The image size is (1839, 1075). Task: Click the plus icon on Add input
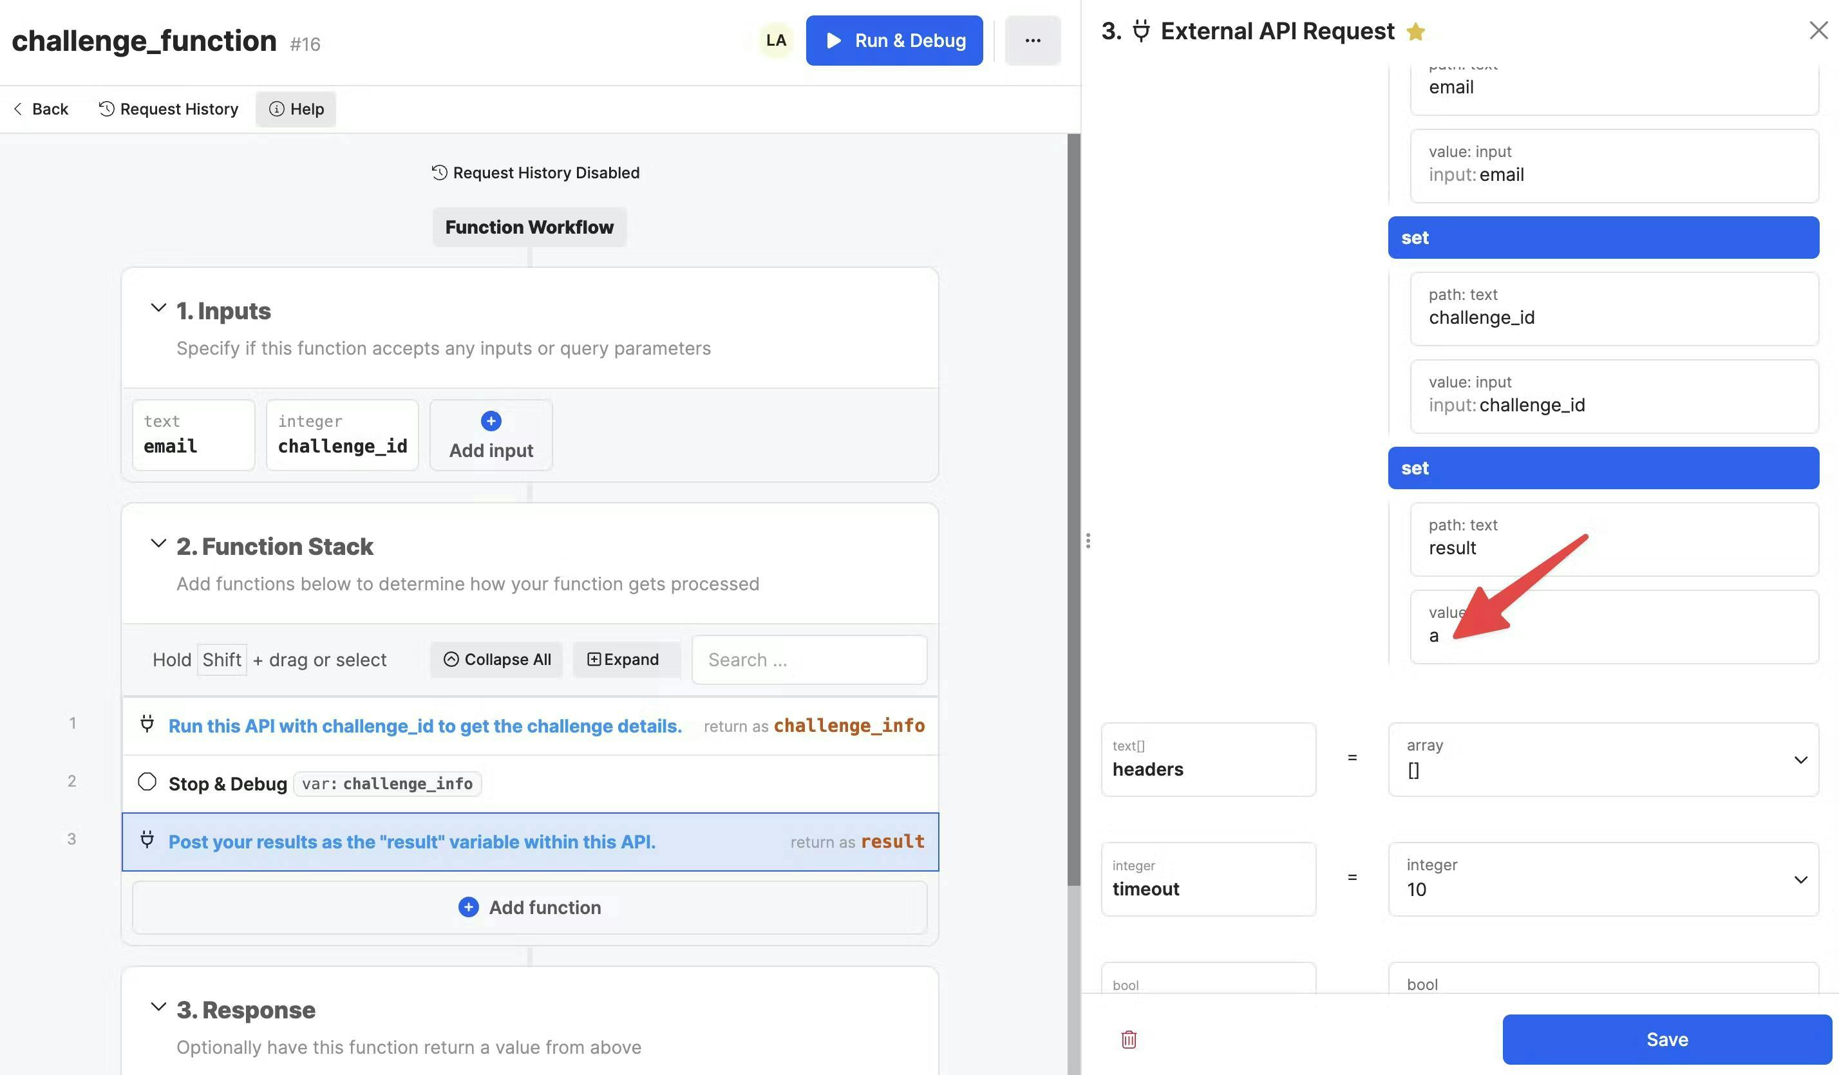pyautogui.click(x=491, y=421)
